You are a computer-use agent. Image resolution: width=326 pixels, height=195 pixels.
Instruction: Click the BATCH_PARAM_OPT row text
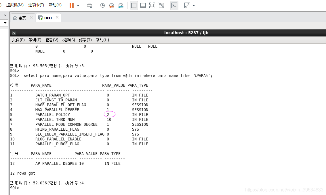tap(53, 95)
